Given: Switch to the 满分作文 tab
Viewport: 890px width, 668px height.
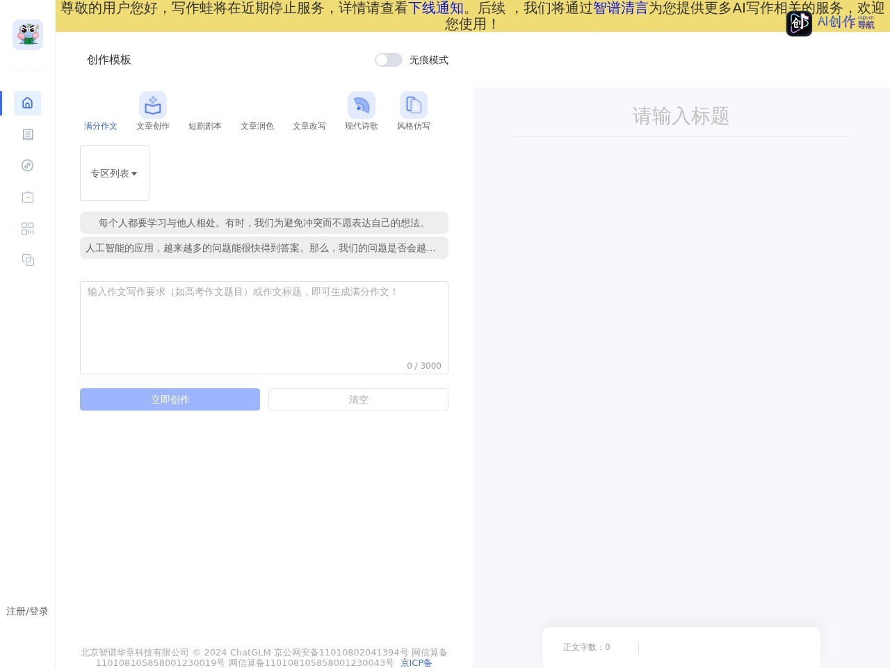Looking at the screenshot, I should coord(101,126).
